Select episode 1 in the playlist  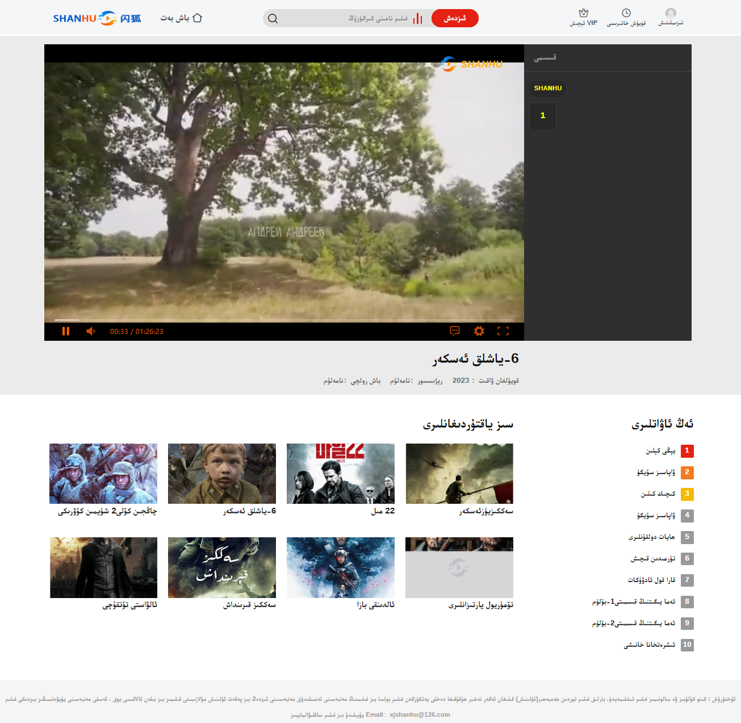(x=543, y=116)
